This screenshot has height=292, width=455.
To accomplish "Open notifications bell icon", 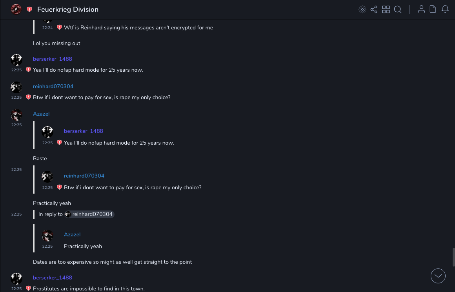I will (x=445, y=9).
